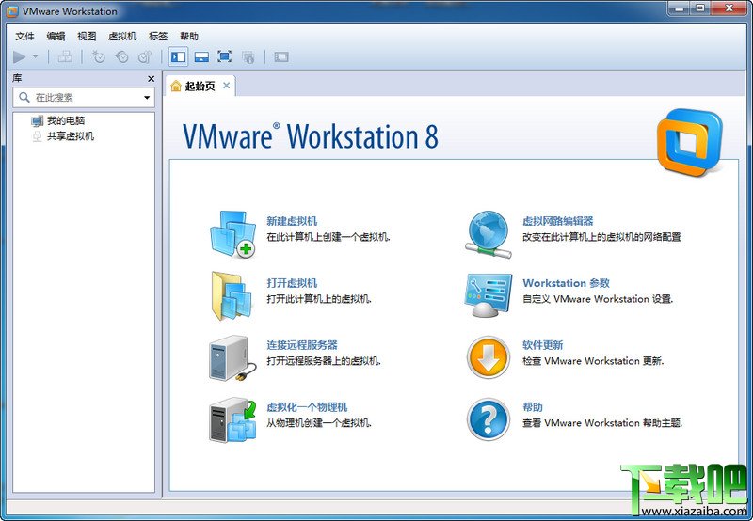This screenshot has width=753, height=521.
Task: Open the 文件 menu
Action: [24, 36]
